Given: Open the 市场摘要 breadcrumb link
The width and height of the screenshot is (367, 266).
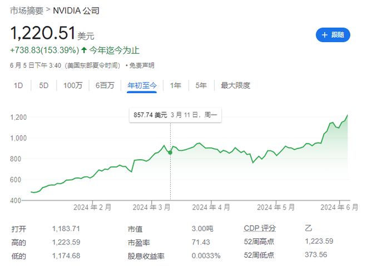Looking at the screenshot, I should point(27,11).
